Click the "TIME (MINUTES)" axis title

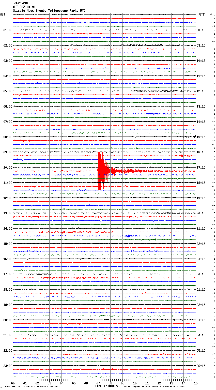[107, 386]
